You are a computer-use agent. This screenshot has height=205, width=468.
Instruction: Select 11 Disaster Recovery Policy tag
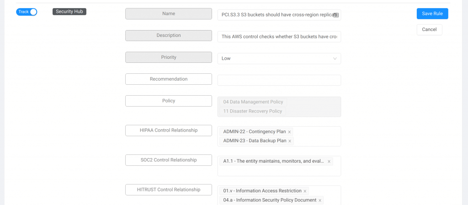(x=252, y=111)
